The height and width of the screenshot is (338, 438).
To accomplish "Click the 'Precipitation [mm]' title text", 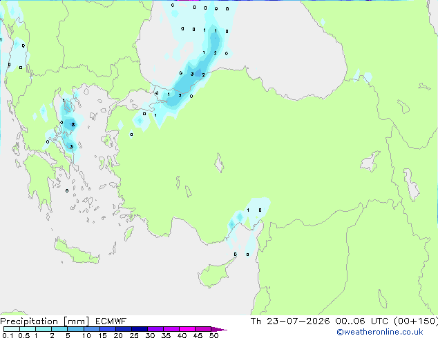I will coord(44,321).
